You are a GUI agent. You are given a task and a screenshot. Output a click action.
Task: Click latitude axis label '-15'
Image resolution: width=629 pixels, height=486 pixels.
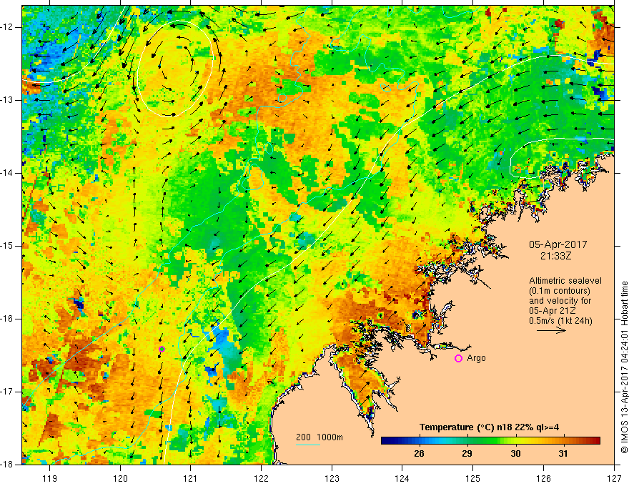8,246
